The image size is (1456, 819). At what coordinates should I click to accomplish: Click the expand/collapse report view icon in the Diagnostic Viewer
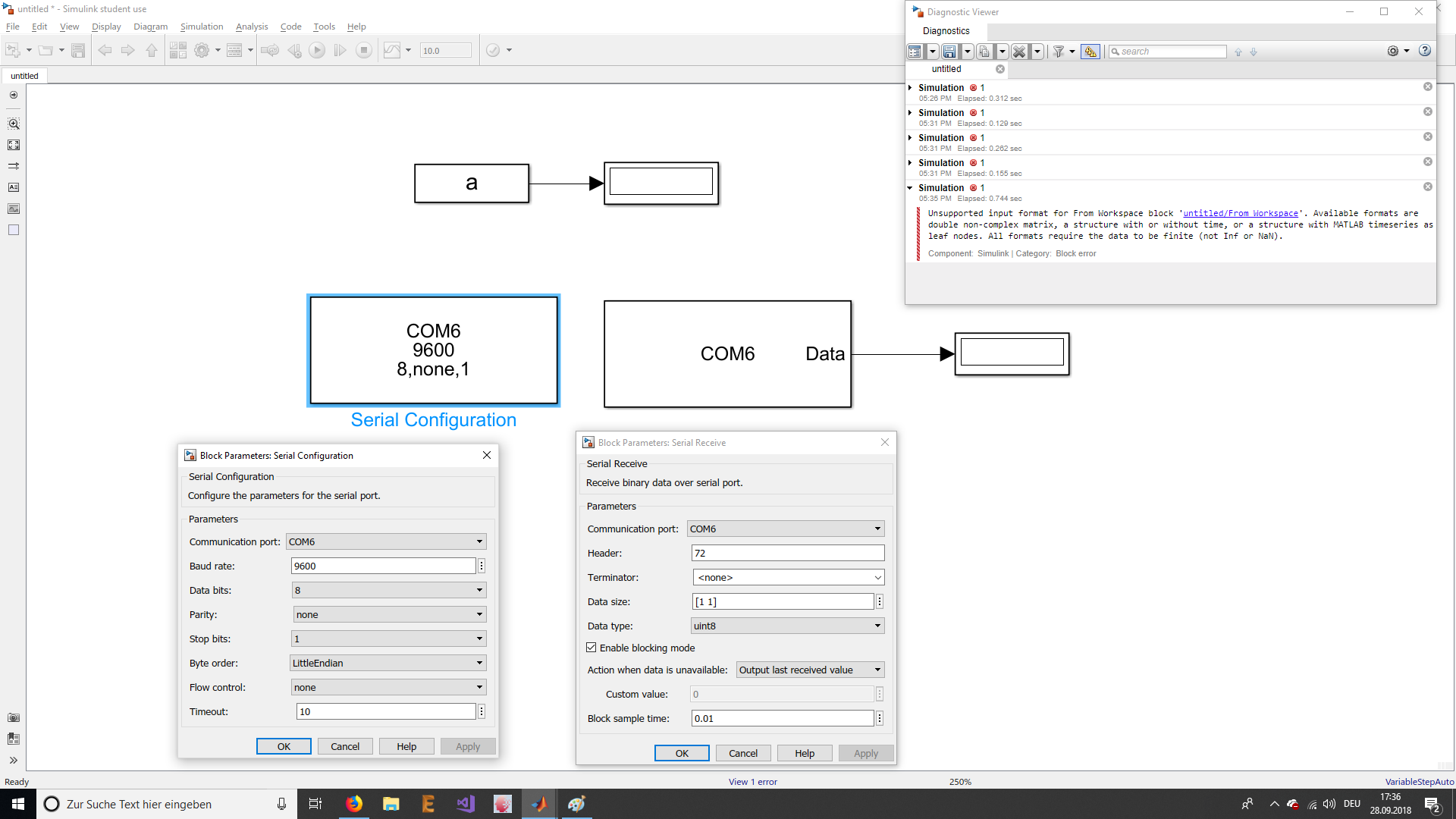pos(915,52)
